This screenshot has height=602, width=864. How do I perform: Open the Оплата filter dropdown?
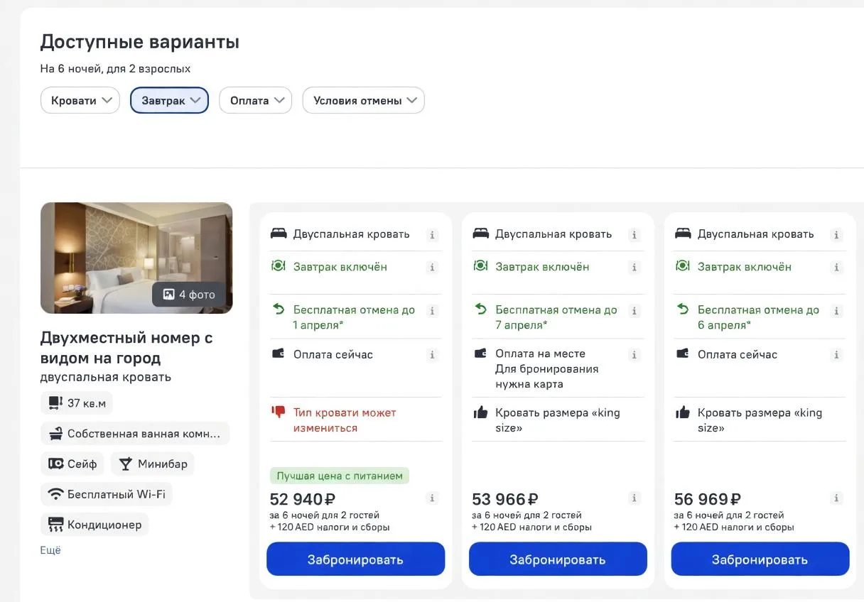[x=256, y=101]
